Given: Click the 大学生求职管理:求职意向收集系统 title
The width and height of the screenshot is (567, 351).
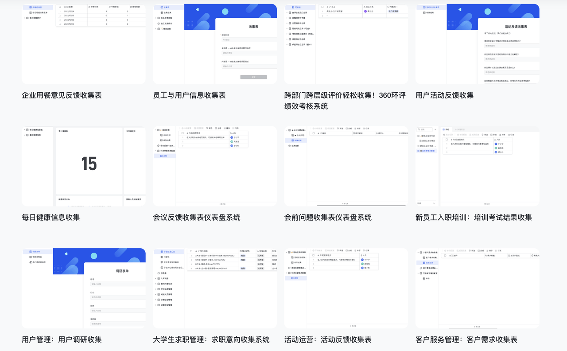Looking at the screenshot, I should pos(211,340).
